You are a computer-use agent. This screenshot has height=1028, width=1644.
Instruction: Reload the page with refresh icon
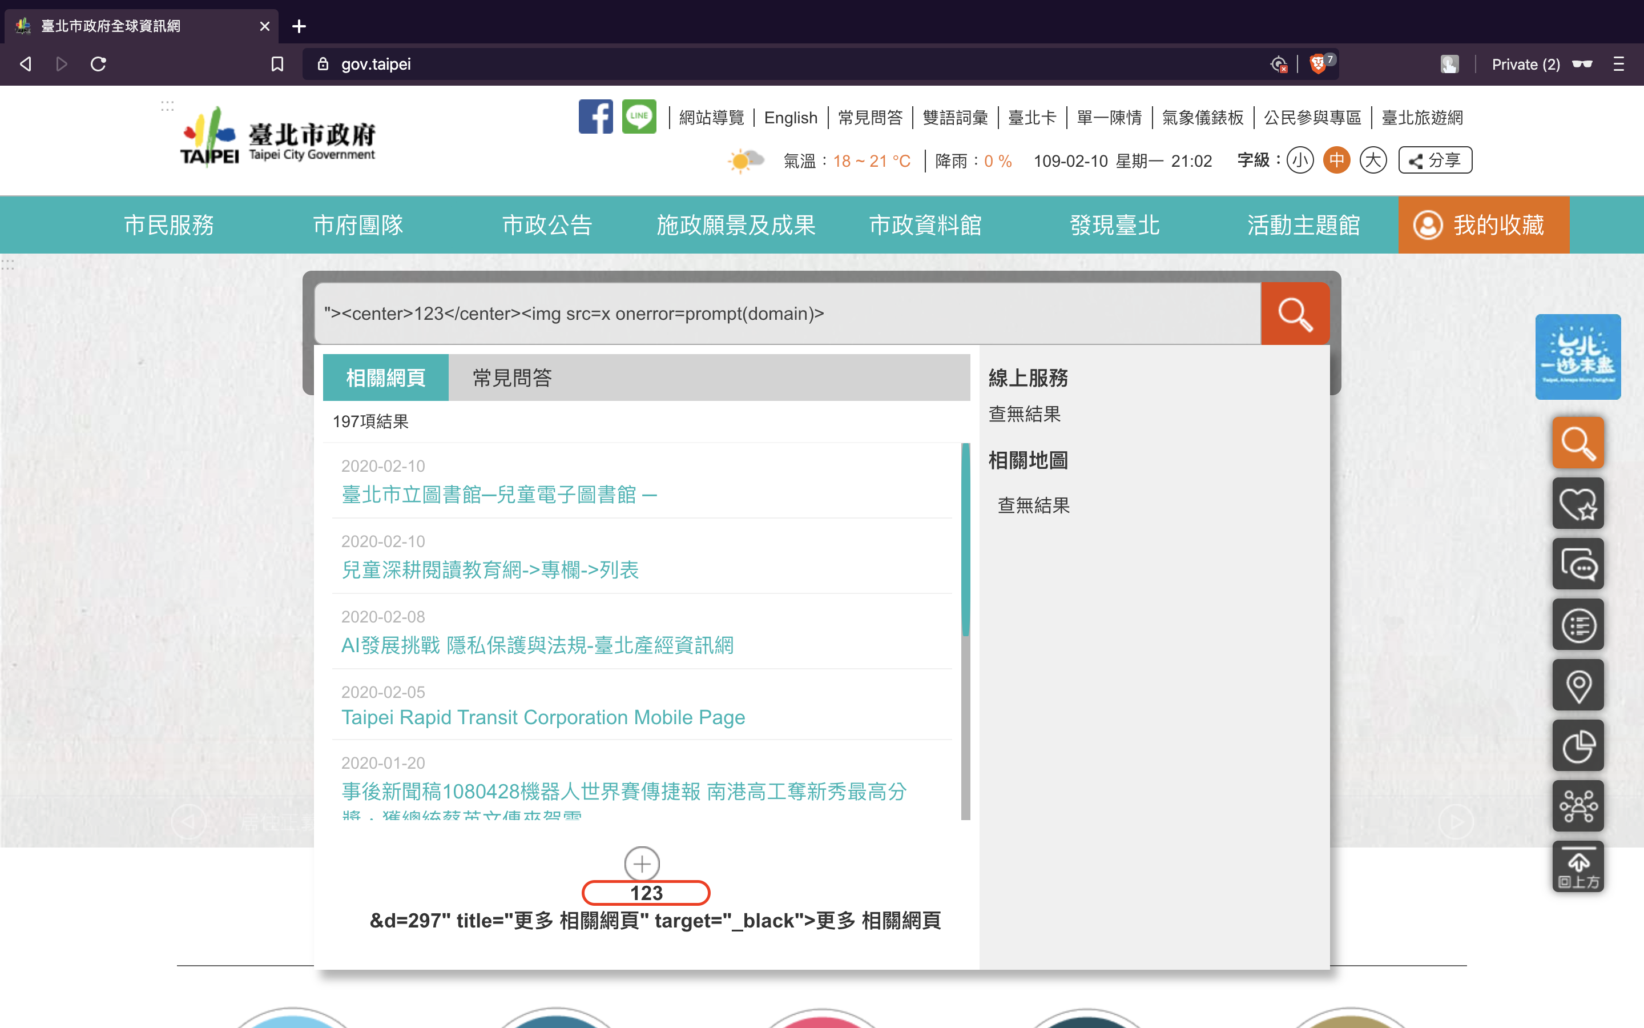[99, 64]
